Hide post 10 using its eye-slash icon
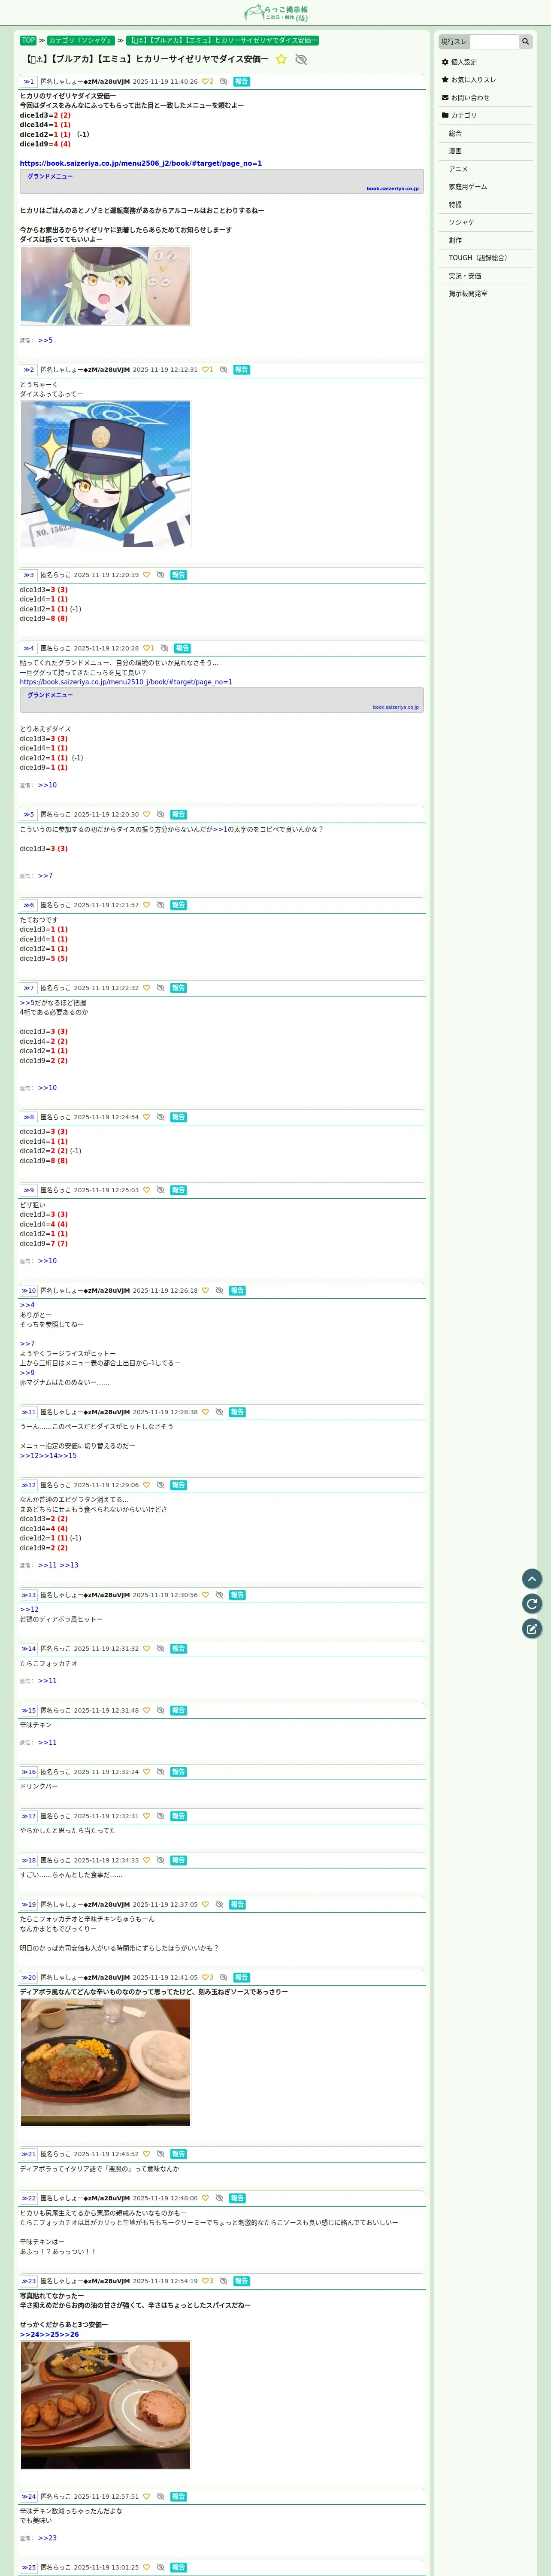Viewport: 551px width, 2576px height. tap(219, 1291)
